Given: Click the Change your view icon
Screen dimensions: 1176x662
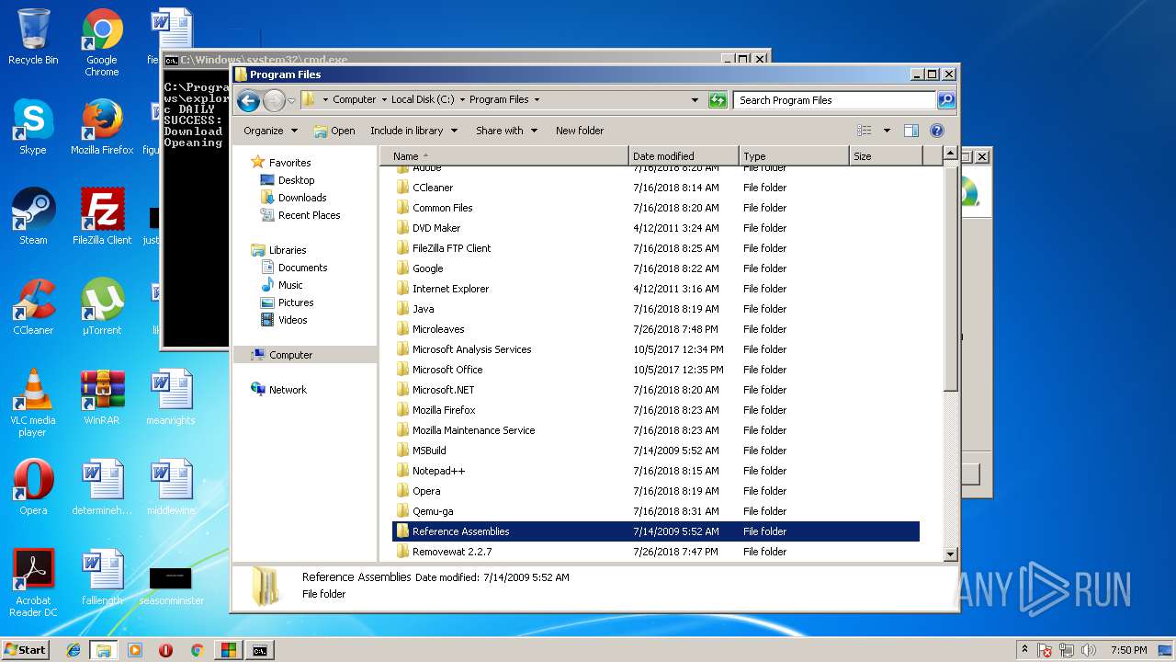Looking at the screenshot, I should [x=864, y=131].
